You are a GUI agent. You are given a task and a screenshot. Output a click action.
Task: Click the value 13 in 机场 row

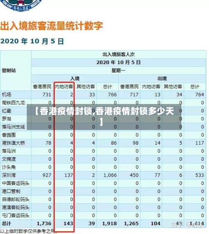(158, 95)
